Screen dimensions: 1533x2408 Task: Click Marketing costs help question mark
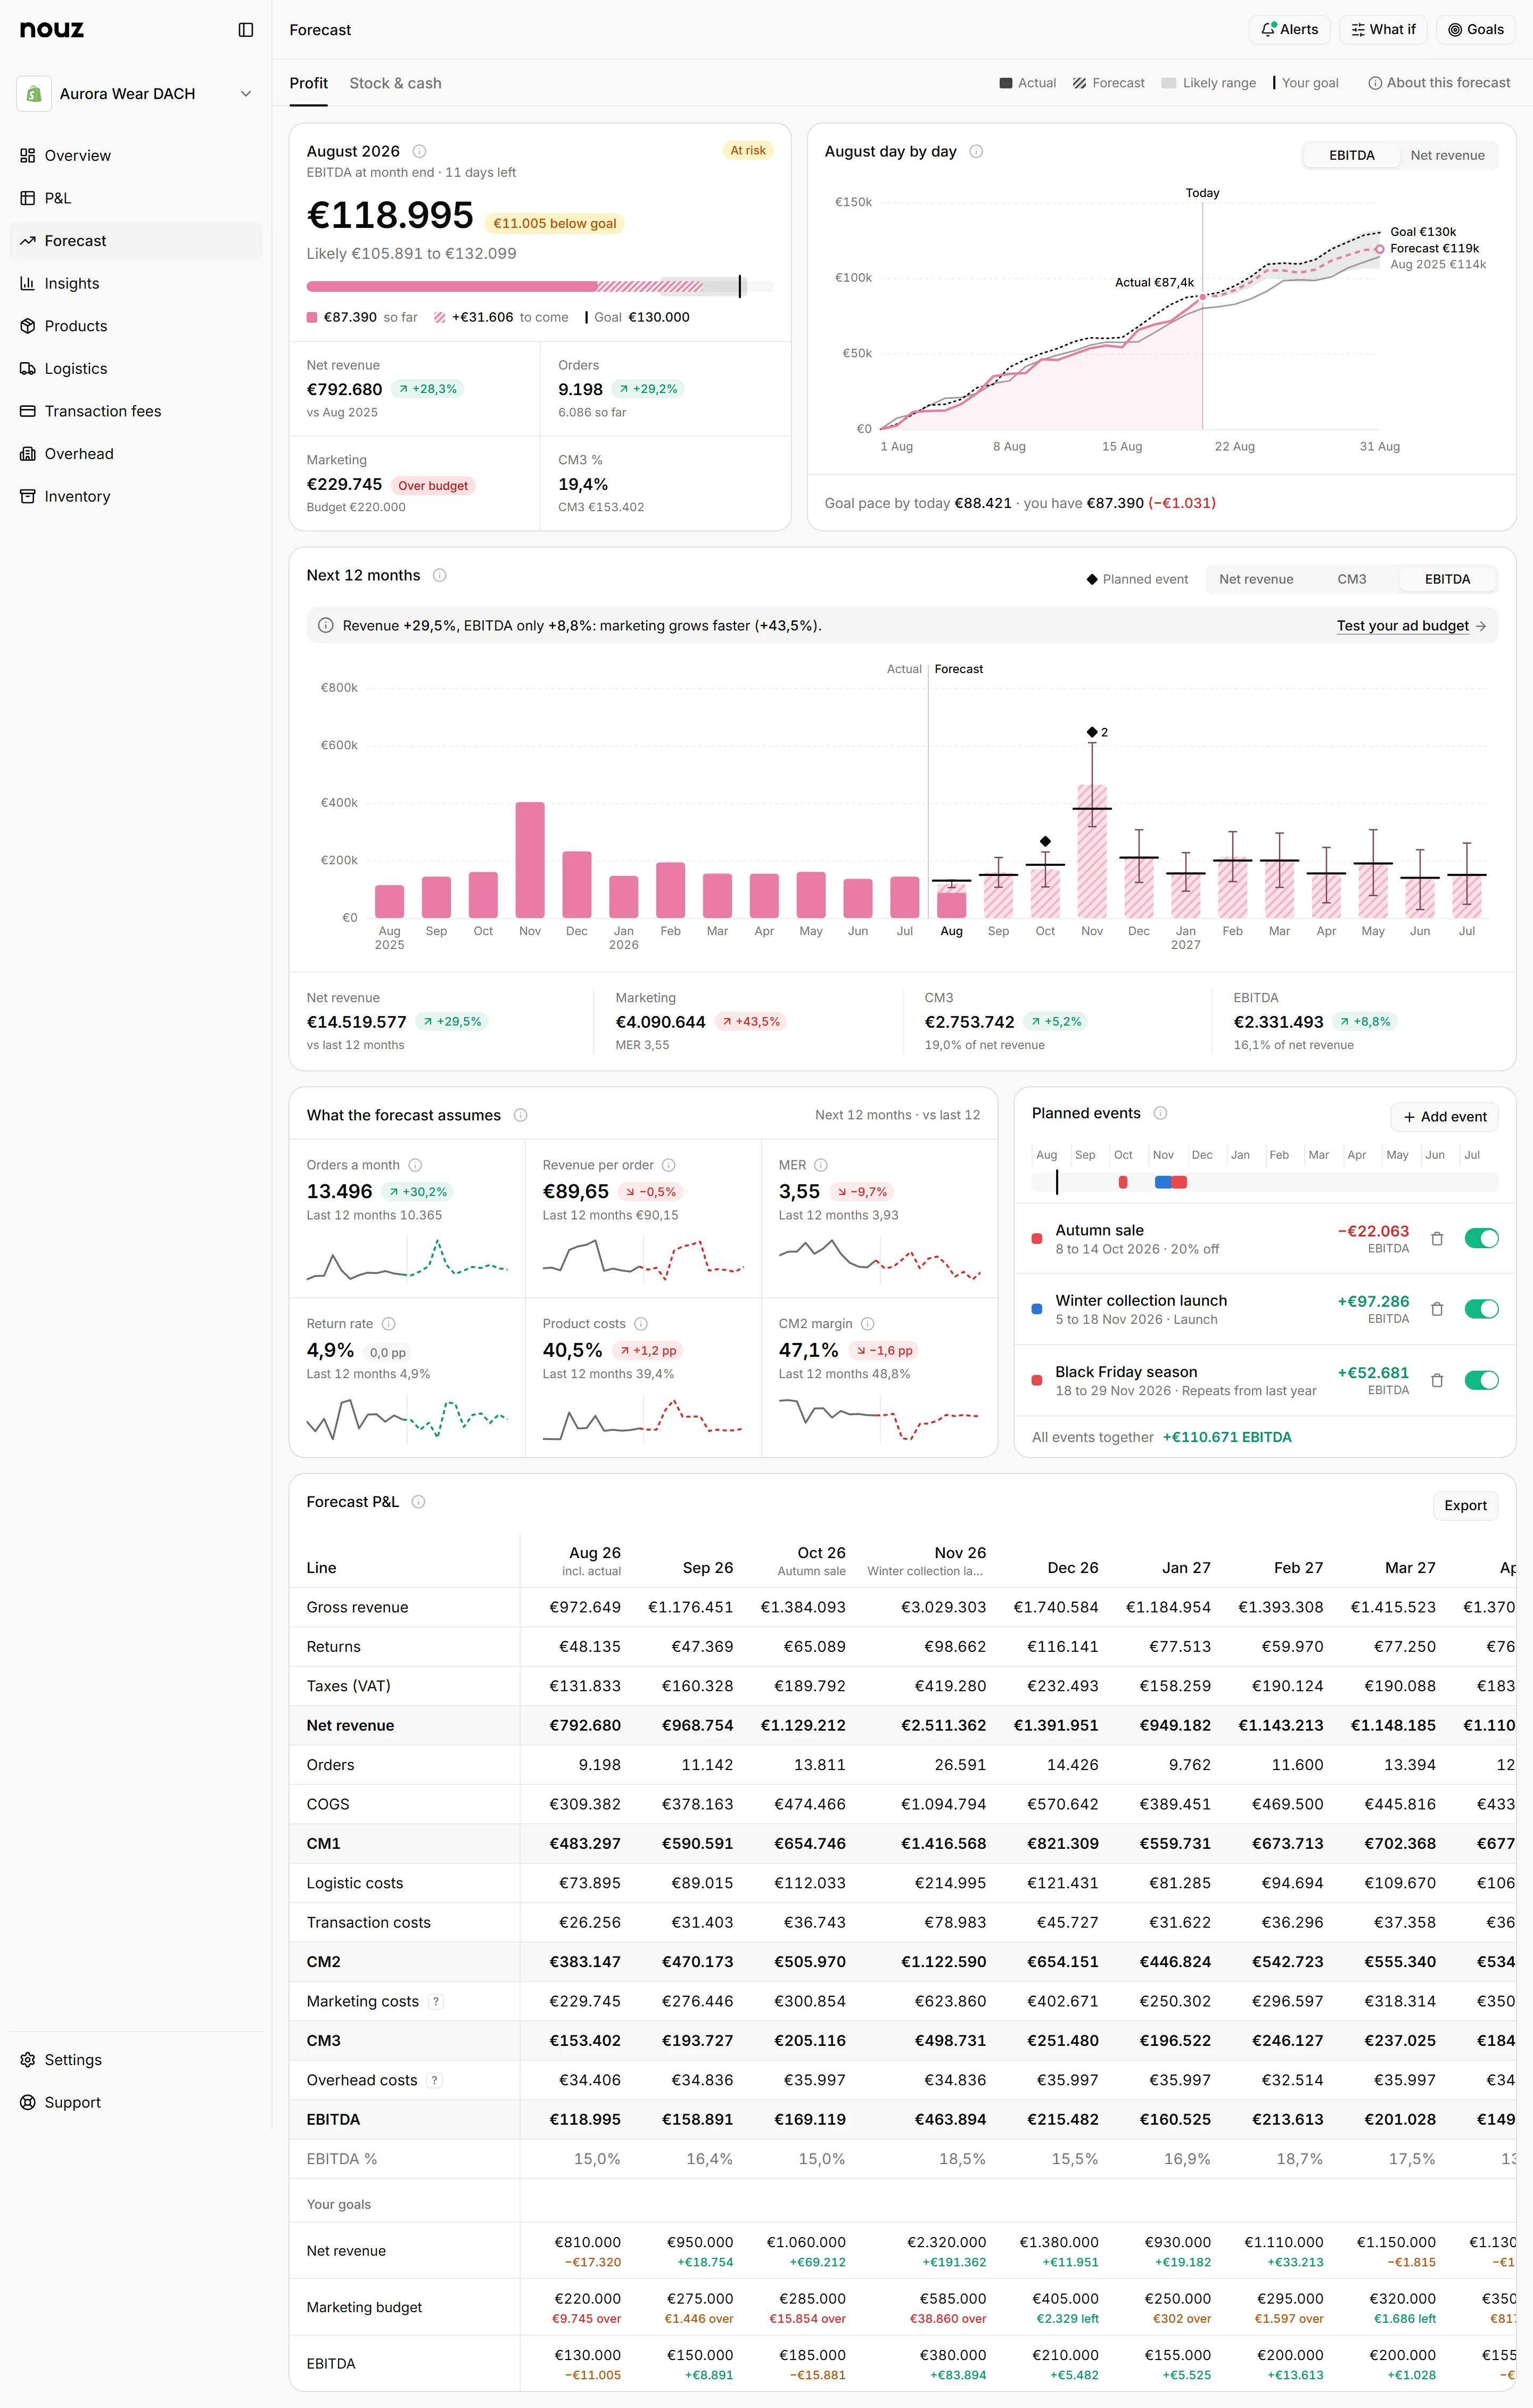435,2001
